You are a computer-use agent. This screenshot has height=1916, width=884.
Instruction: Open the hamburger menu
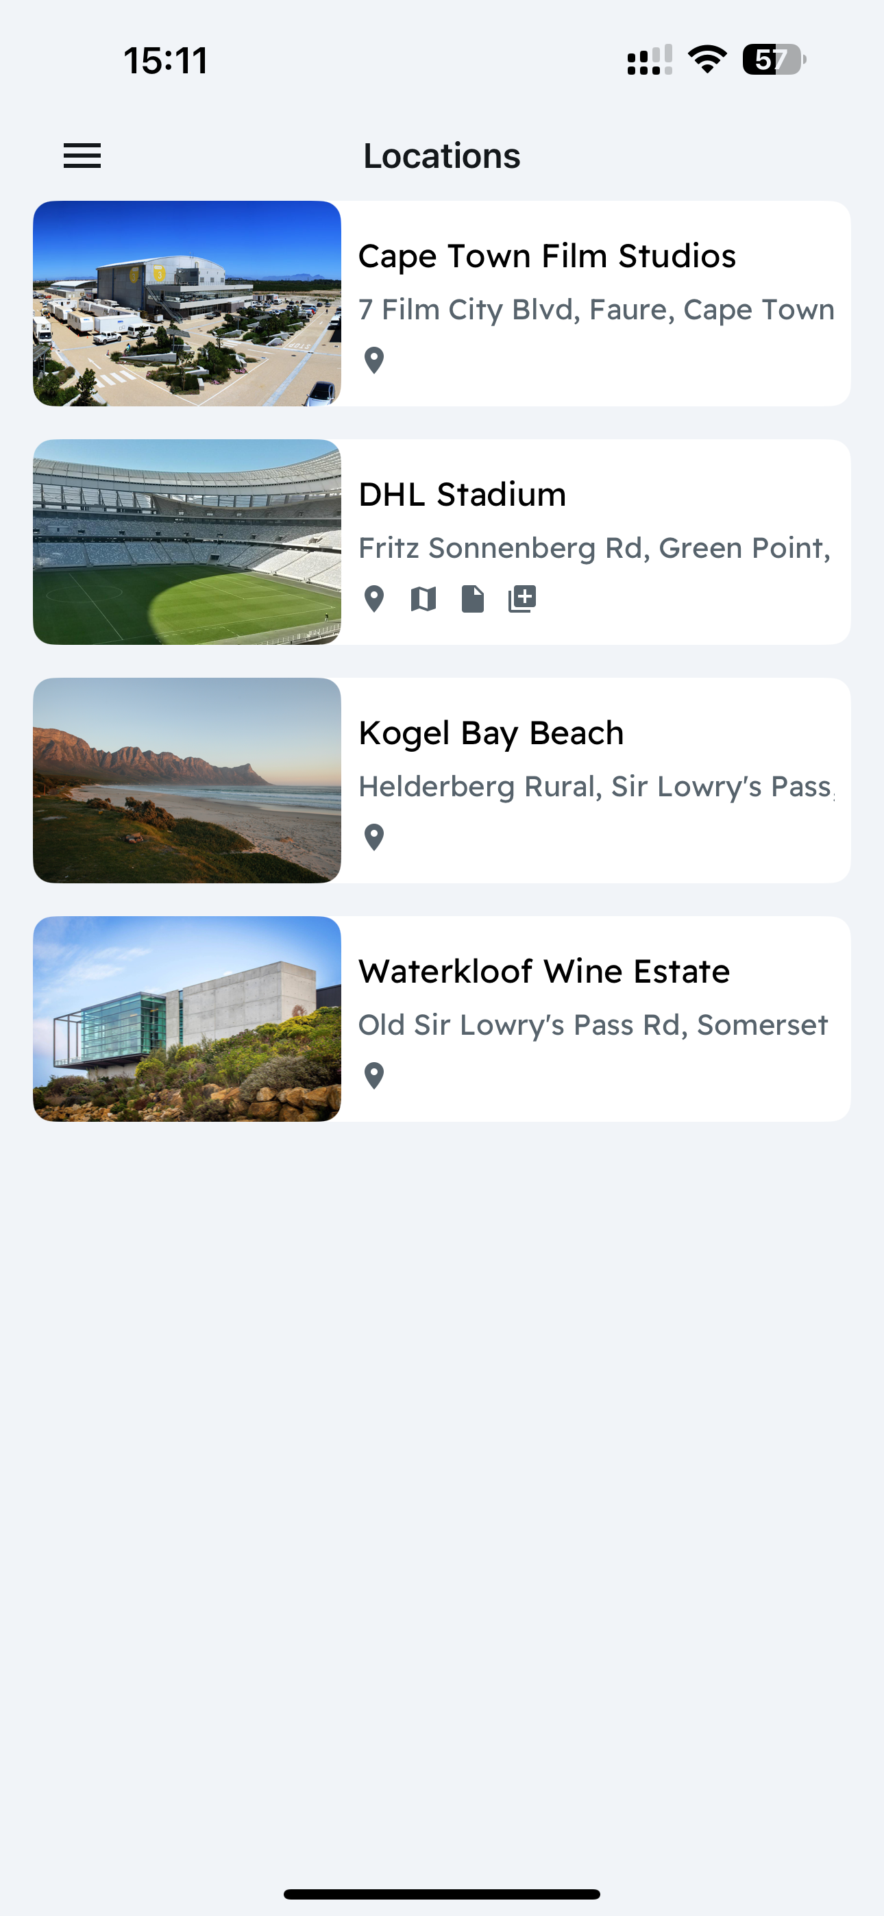pos(82,156)
